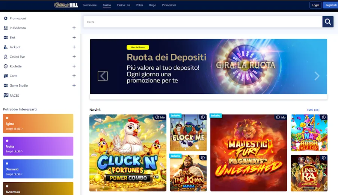Image resolution: width=338 pixels, height=195 pixels.
Task: Click the Login button
Action: click(315, 5)
